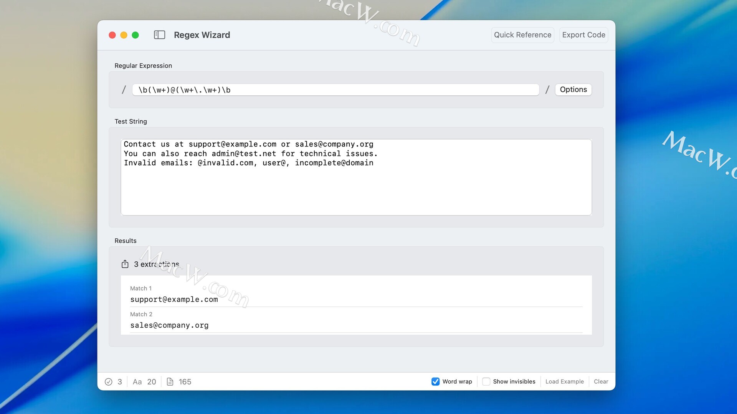The height and width of the screenshot is (414, 737).
Task: Click the document length icon
Action: click(x=170, y=382)
